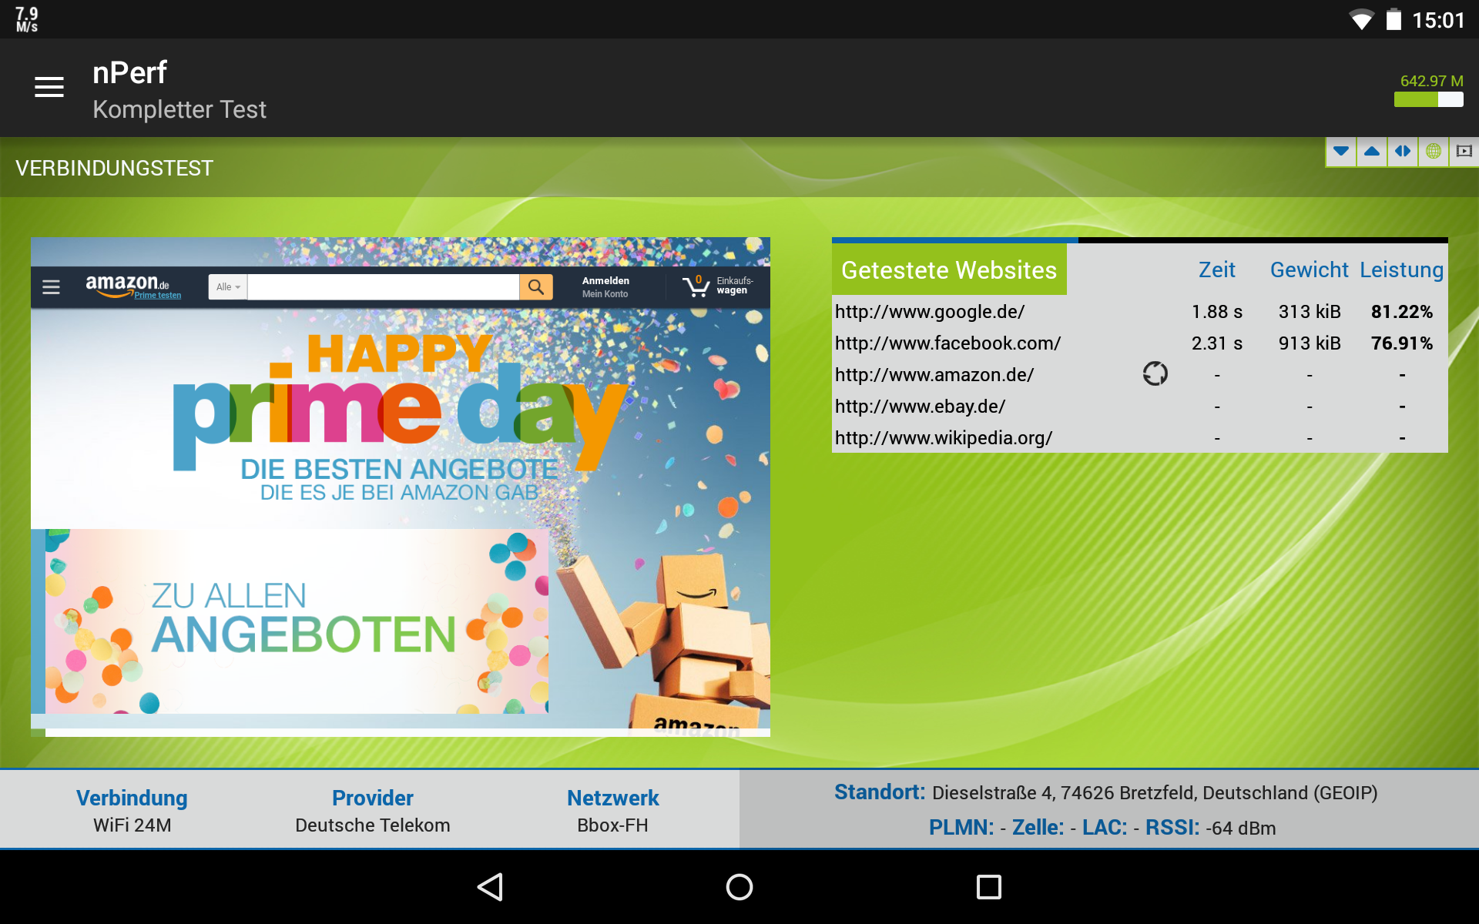1479x924 pixels.
Task: Tap the 'Zelle:' label
Action: [x=1038, y=828]
